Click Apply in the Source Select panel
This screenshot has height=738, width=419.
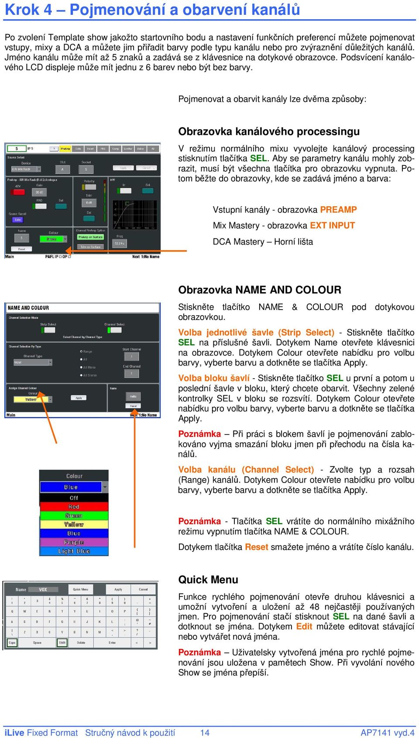(x=123, y=168)
